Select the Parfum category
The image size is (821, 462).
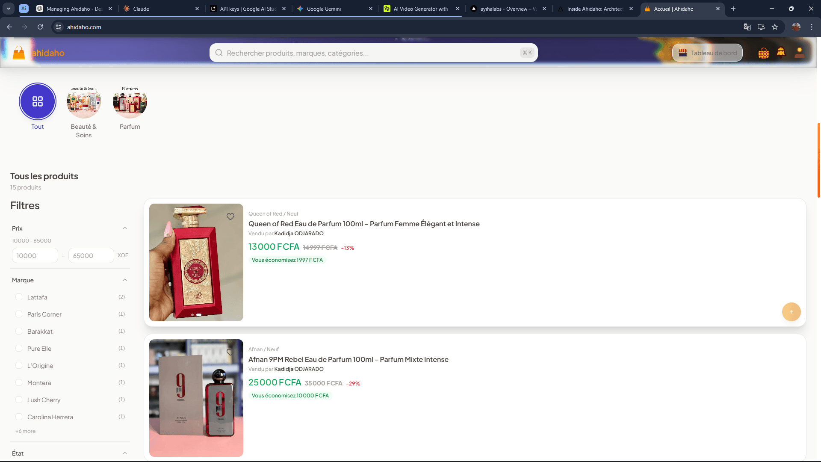[x=130, y=103]
